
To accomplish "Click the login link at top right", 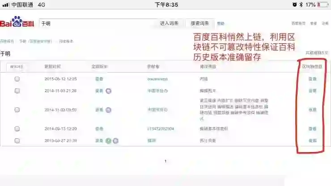I will [x=314, y=23].
